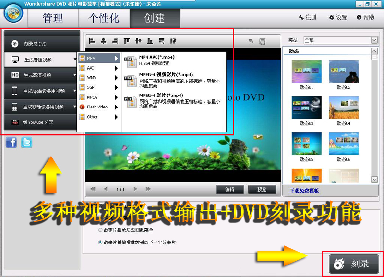Click the undo arrow icon
This screenshot has height=277, width=384.
coord(251,41)
